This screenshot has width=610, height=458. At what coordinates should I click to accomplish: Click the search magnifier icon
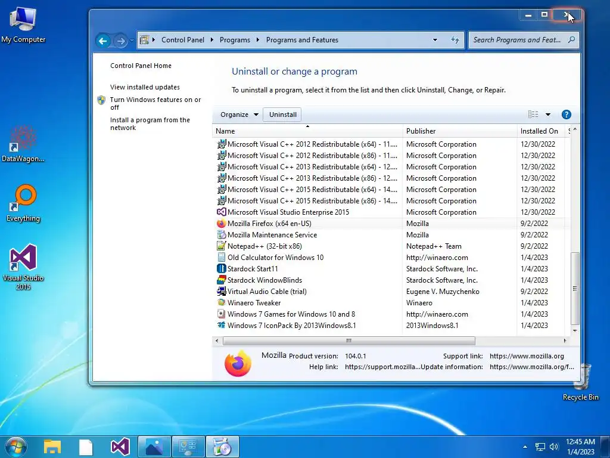[x=571, y=40]
